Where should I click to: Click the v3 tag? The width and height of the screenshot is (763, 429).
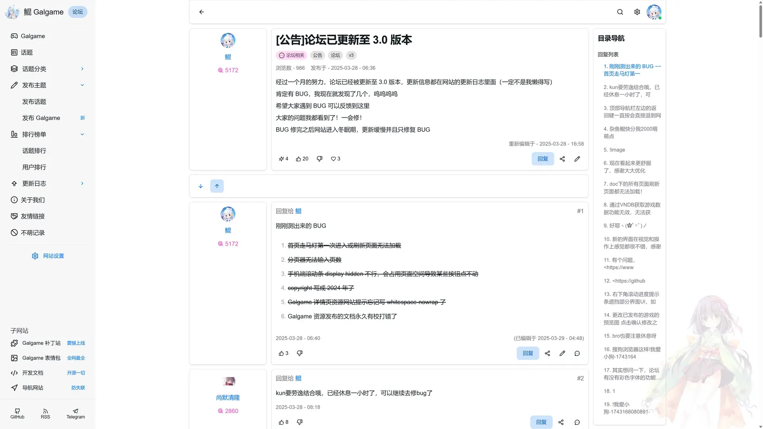pyautogui.click(x=351, y=56)
